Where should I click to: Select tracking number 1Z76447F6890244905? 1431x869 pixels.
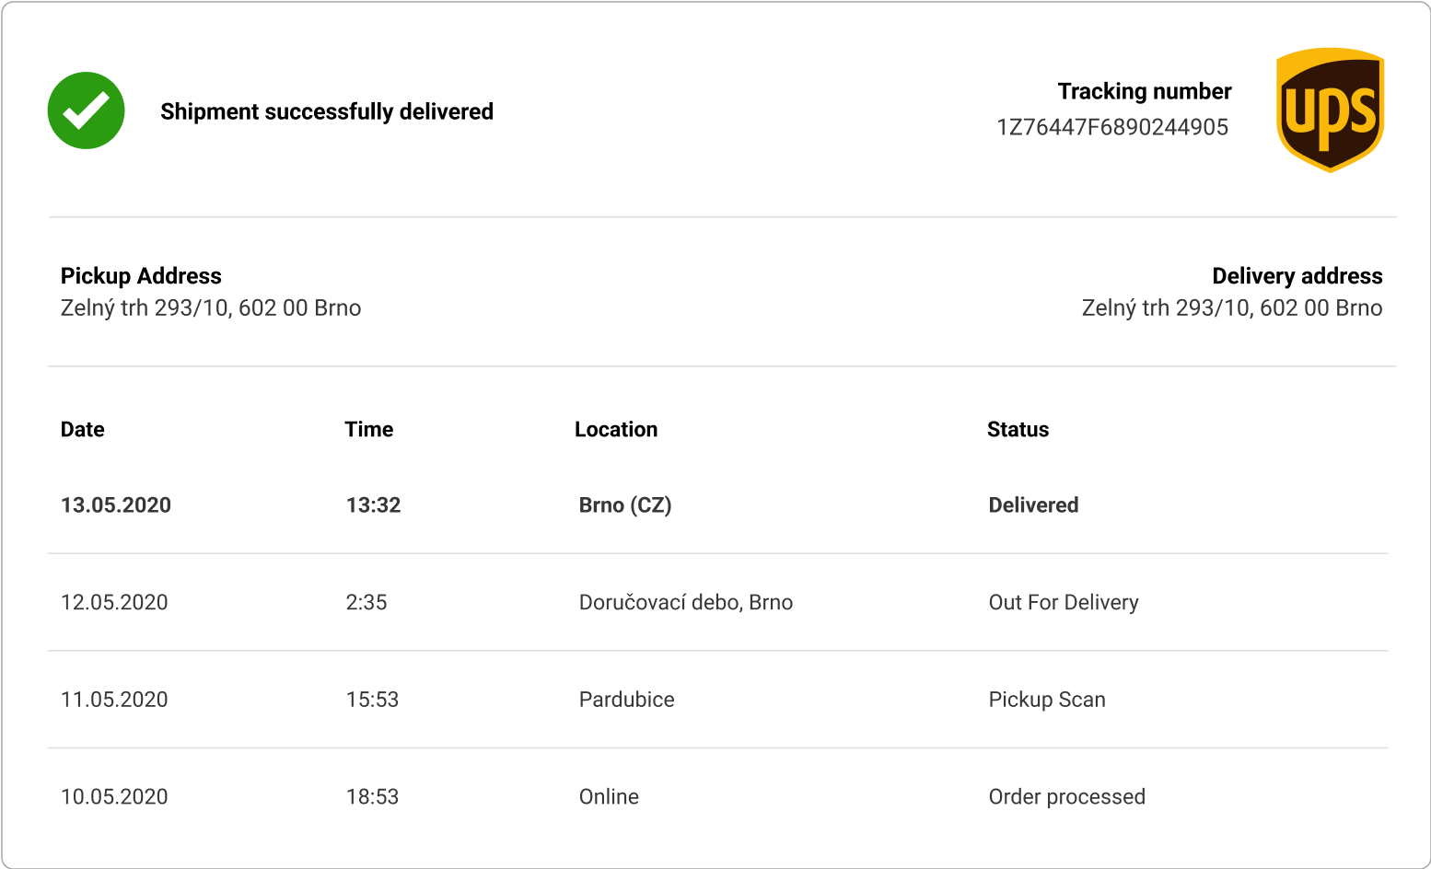(x=1112, y=127)
